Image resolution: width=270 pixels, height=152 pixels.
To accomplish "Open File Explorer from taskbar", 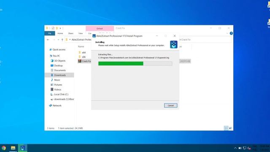I will coord(13,148).
